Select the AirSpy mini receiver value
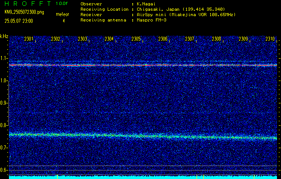Screen dimensions: 281x179 point(186,15)
